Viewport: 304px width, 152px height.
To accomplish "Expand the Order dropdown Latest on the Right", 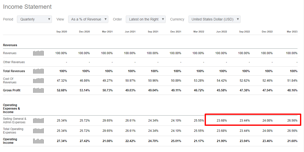I will pos(146,19).
